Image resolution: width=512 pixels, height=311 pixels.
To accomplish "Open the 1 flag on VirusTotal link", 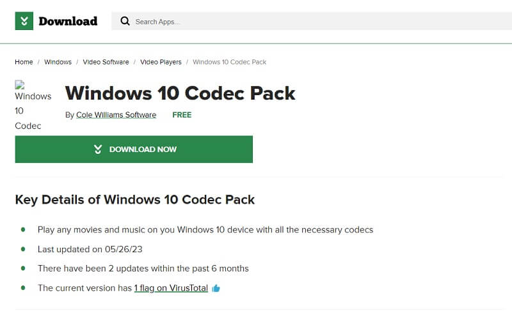I will pyautogui.click(x=171, y=288).
